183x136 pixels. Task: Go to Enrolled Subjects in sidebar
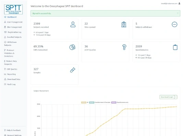13,37
